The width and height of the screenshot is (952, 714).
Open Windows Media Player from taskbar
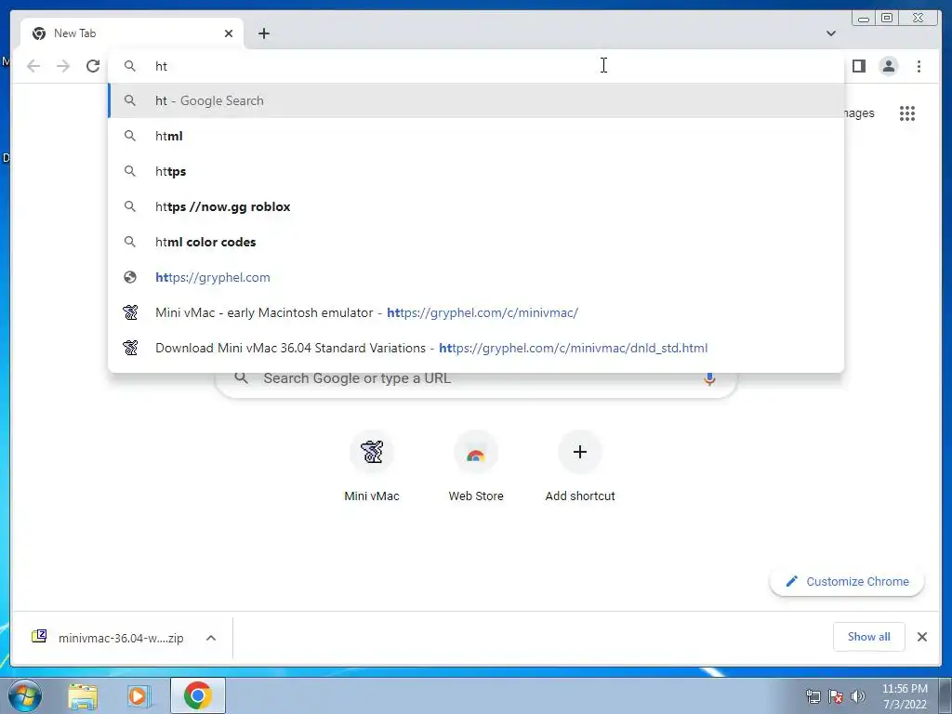[139, 695]
